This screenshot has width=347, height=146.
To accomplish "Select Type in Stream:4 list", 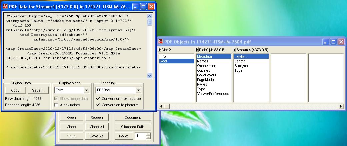I will pyautogui.click(x=251, y=70).
